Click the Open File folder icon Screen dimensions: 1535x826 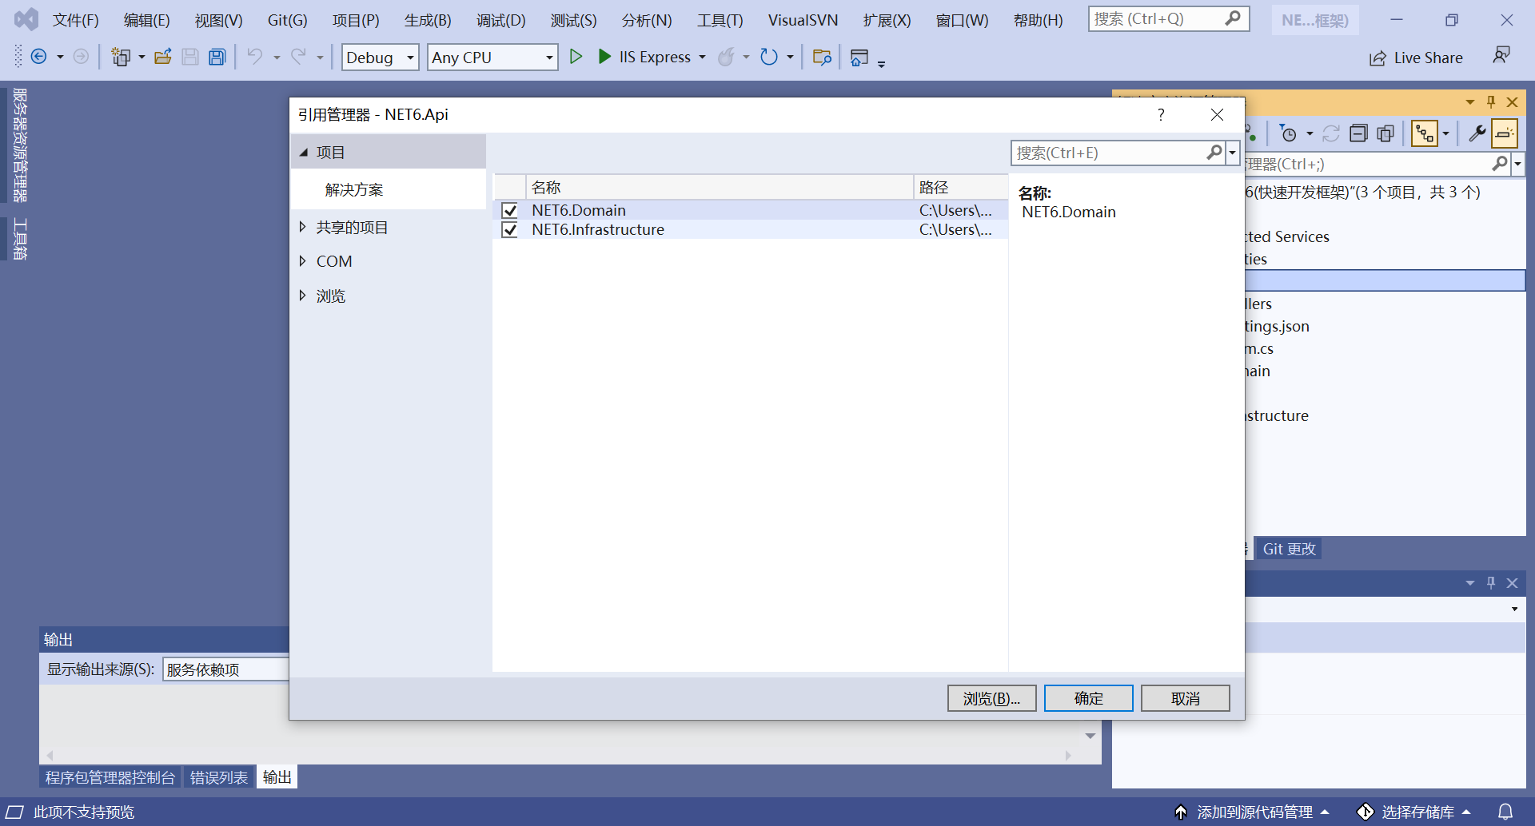coord(163,57)
